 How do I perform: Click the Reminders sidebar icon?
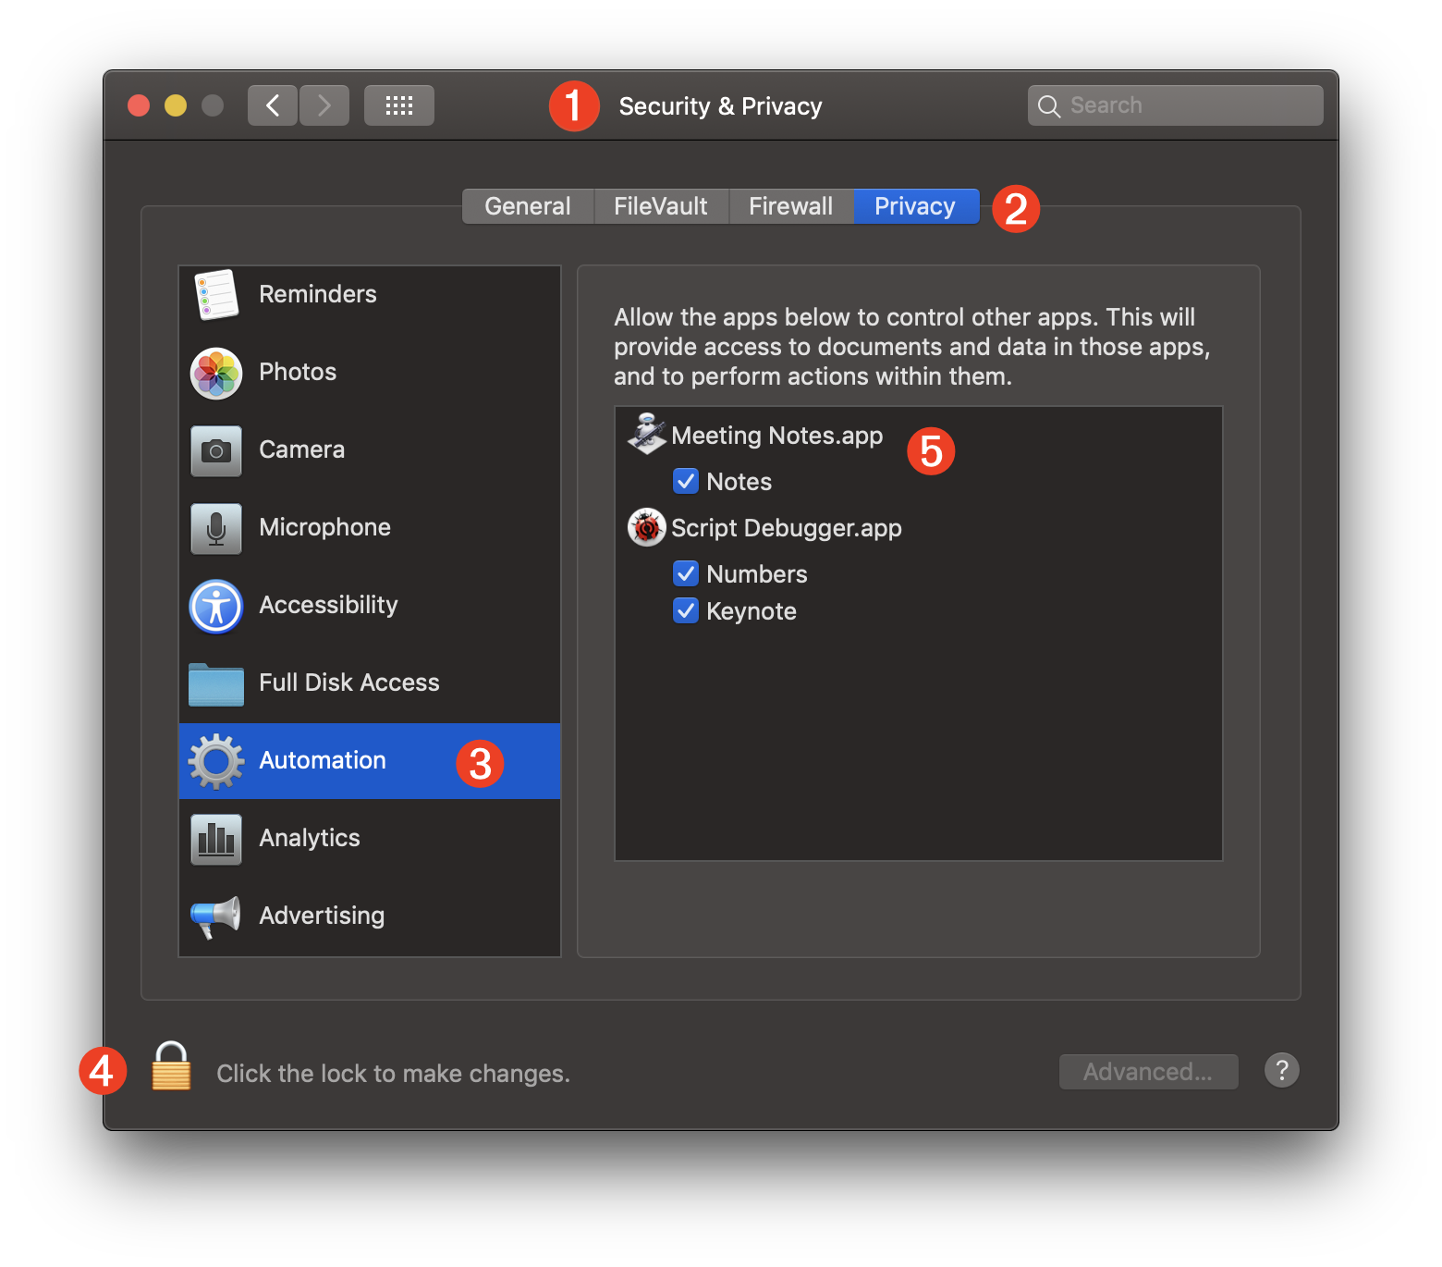[x=214, y=294]
